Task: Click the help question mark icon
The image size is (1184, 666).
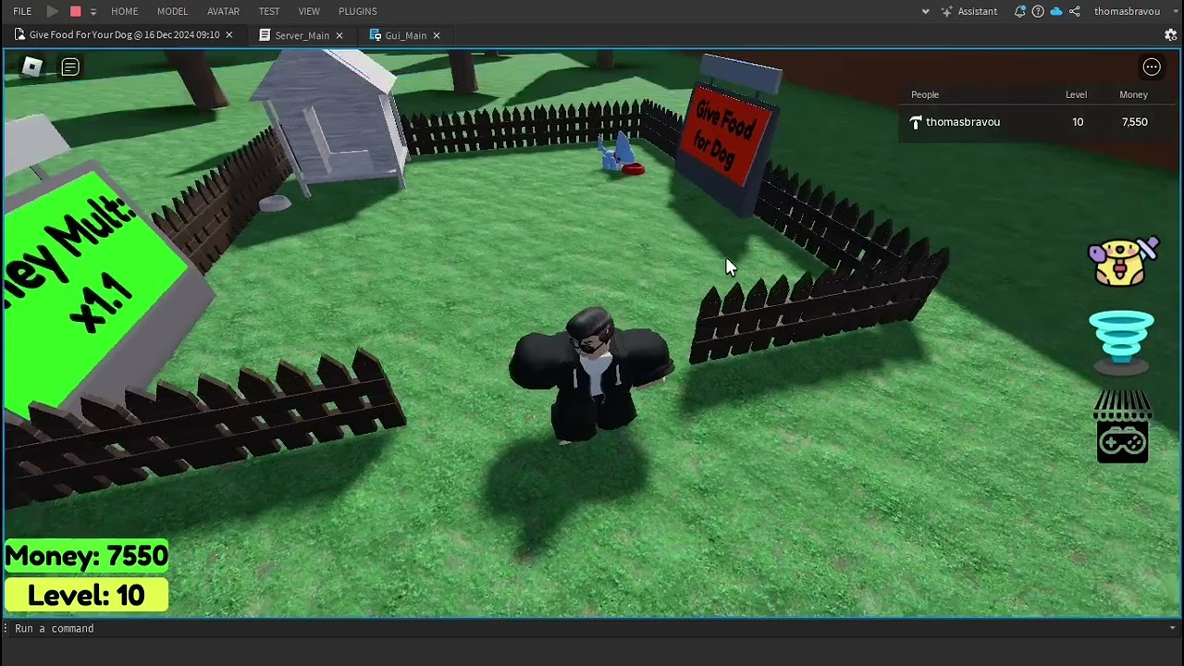Action: [1038, 11]
